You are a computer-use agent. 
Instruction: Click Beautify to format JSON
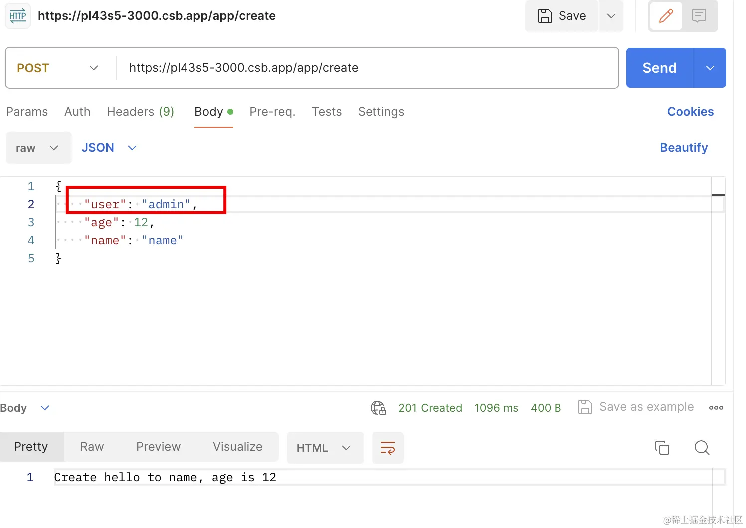684,148
